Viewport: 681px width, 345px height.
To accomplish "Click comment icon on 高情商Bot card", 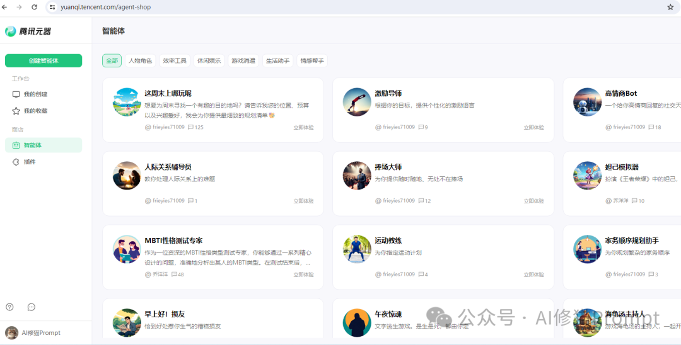I will tap(651, 127).
